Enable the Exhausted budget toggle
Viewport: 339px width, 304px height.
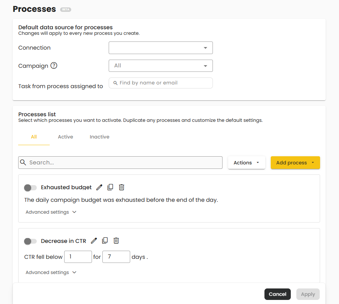[x=30, y=188]
